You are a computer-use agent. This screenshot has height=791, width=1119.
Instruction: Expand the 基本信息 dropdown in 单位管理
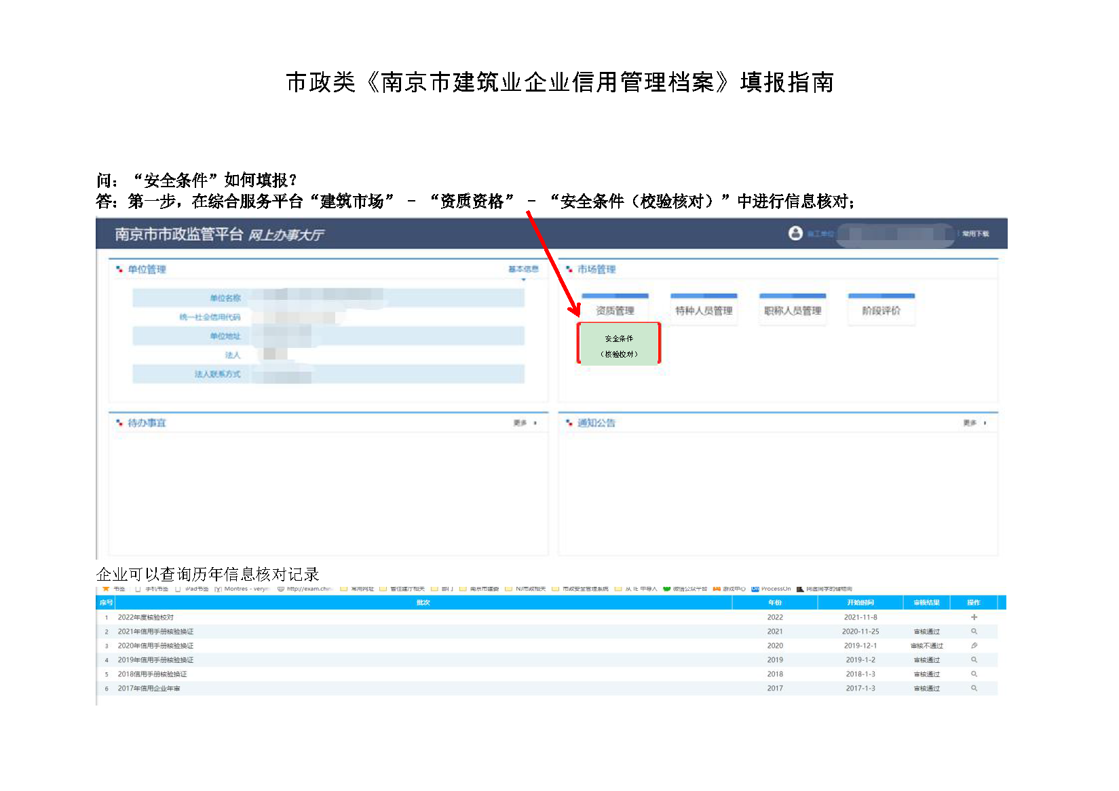(x=523, y=270)
